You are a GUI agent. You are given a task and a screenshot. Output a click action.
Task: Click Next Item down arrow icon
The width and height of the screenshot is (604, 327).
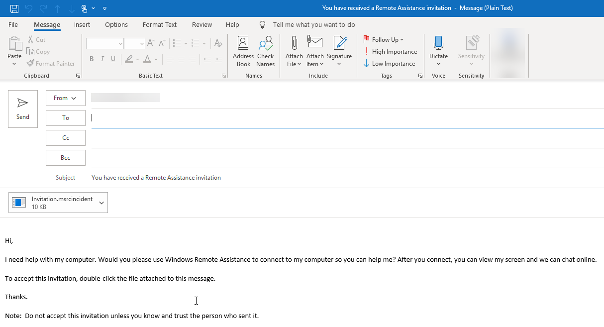tap(72, 8)
